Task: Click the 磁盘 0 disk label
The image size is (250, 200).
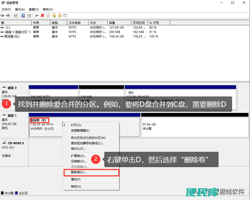Action: (12, 88)
